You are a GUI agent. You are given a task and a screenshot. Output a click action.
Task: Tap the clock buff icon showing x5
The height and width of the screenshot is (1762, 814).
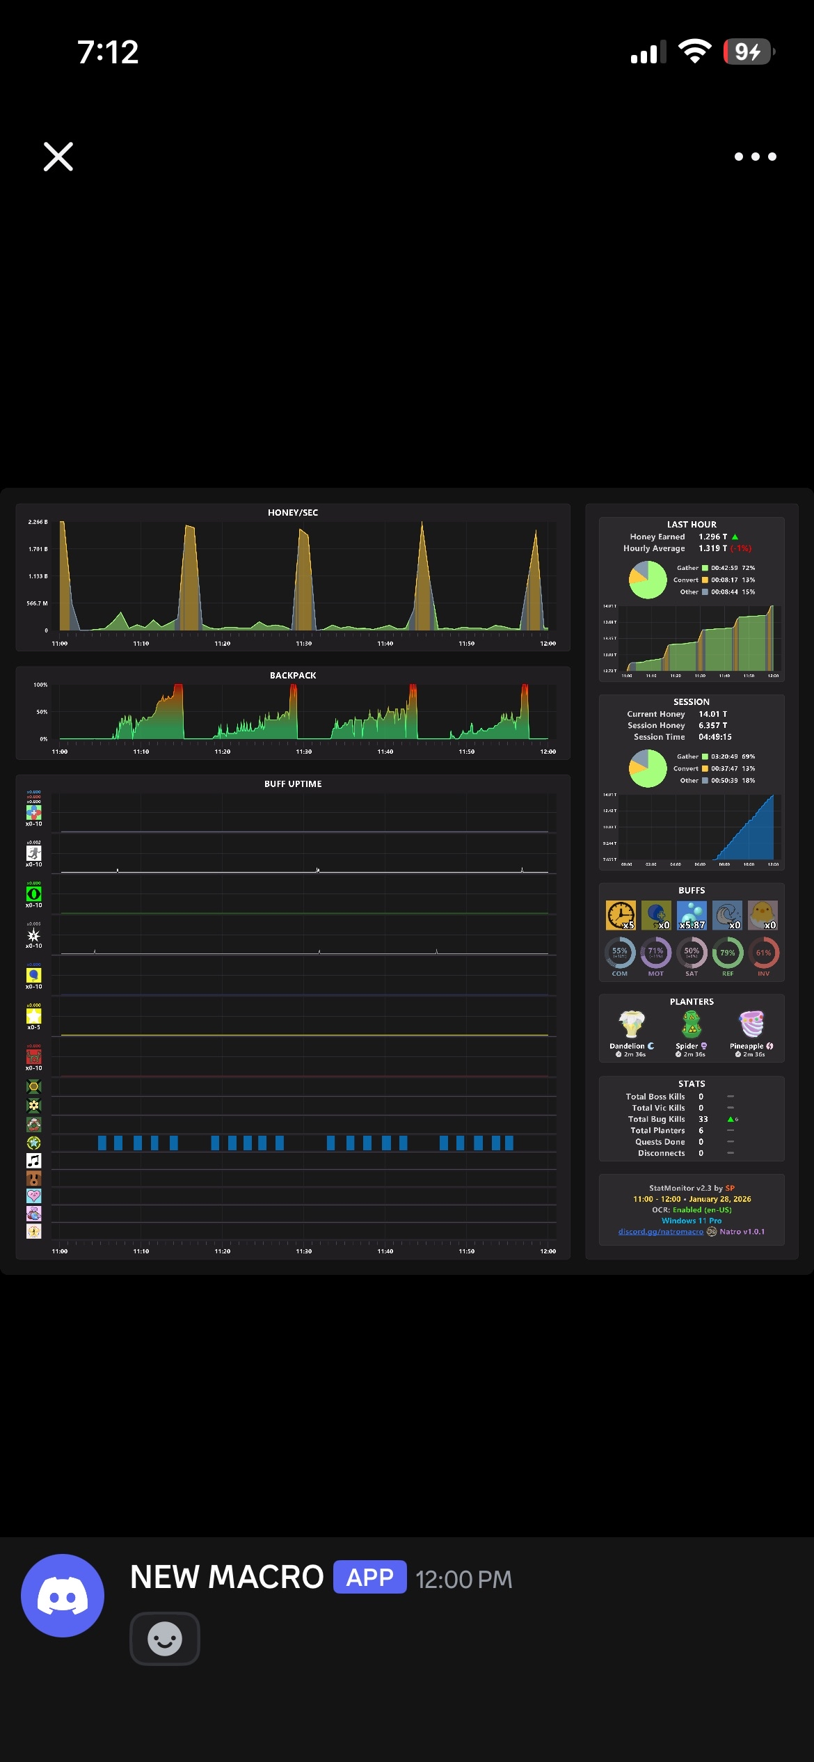coord(621,915)
